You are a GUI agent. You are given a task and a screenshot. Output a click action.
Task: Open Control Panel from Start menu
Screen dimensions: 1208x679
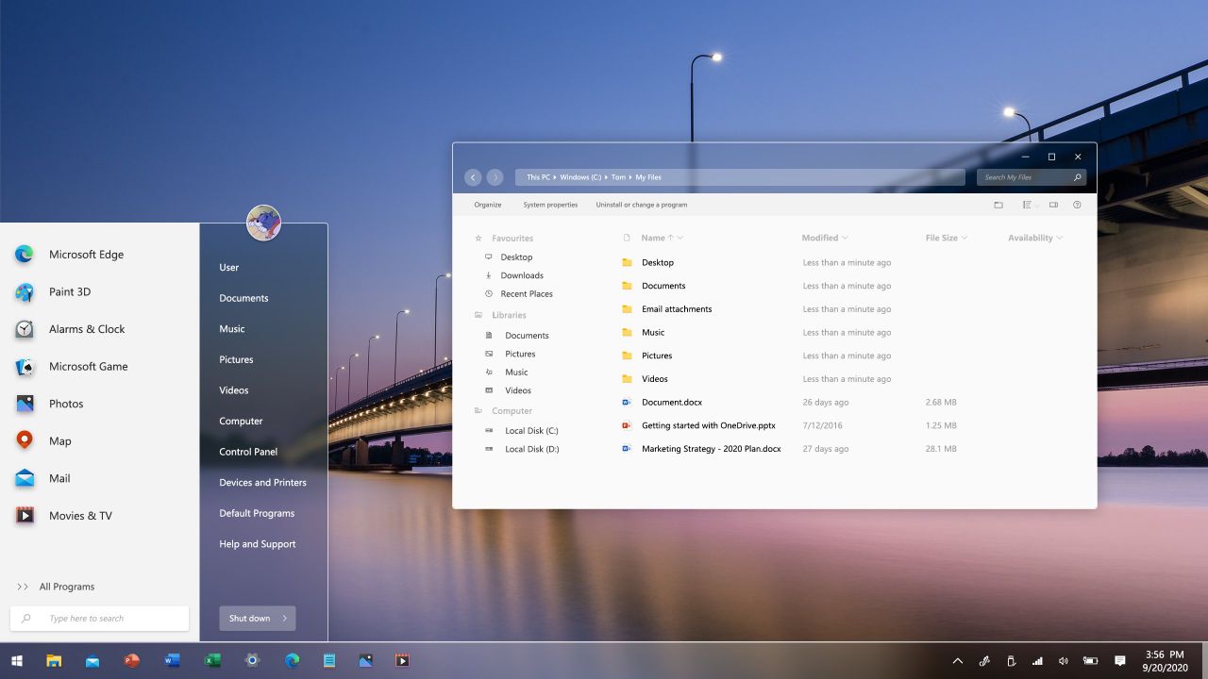pos(248,452)
